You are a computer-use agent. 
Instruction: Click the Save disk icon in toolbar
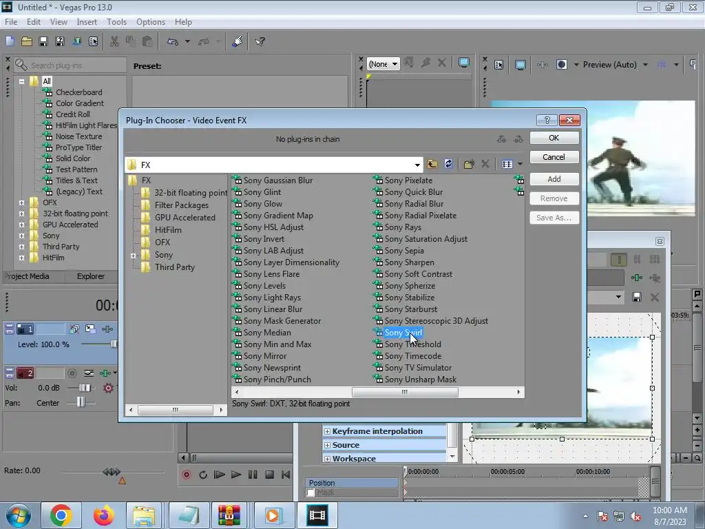pyautogui.click(x=43, y=41)
